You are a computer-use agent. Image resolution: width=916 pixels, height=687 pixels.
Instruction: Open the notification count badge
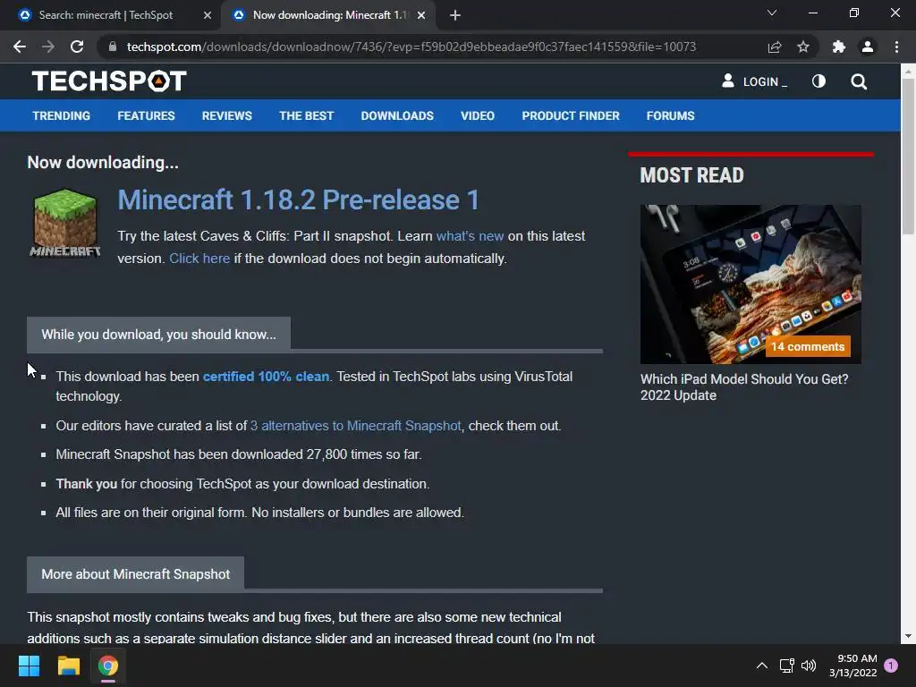(891, 665)
